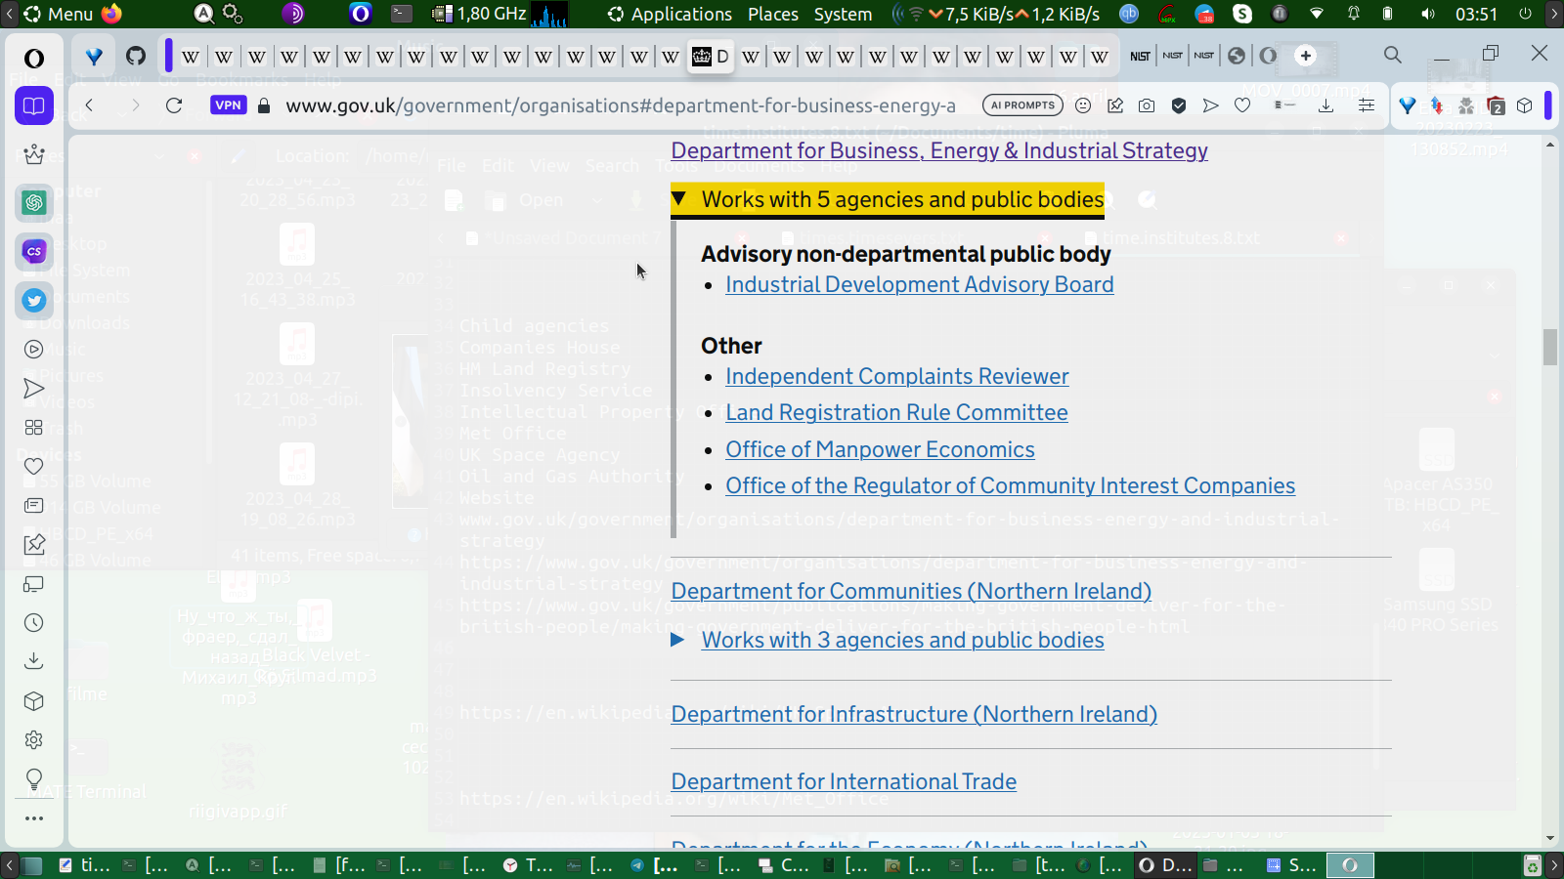The width and height of the screenshot is (1564, 879).
Task: Open History from the sidebar clock icon
Action: (x=34, y=623)
